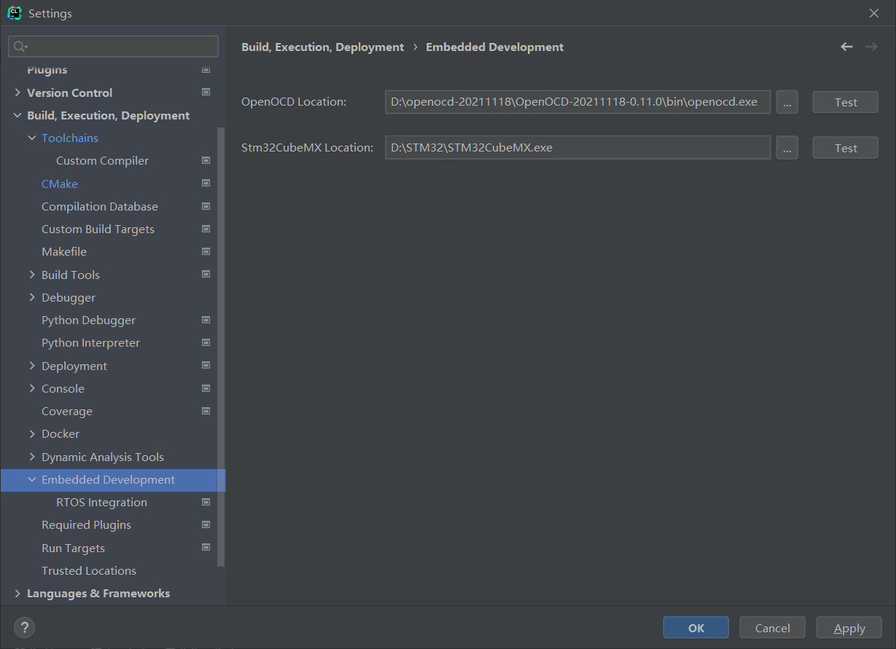This screenshot has height=649, width=896.
Task: Click the project-level icon beside Run Targets
Action: (x=206, y=548)
